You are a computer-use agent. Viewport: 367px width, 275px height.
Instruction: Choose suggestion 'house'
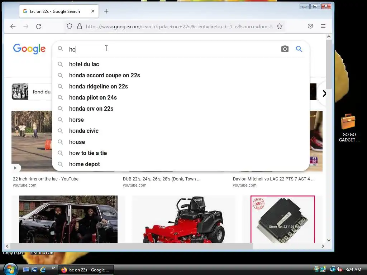point(181,142)
